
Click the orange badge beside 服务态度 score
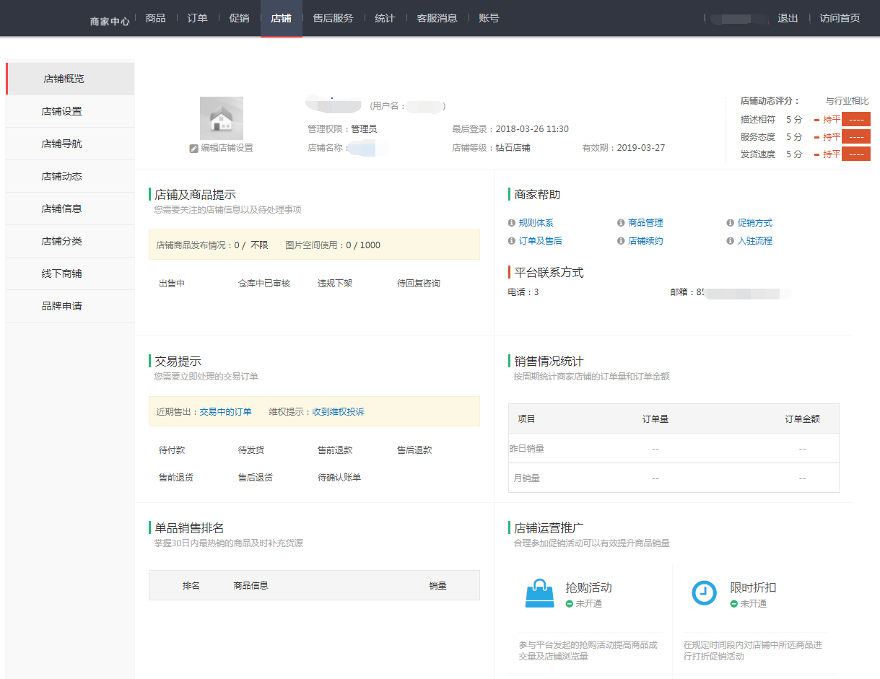(856, 136)
